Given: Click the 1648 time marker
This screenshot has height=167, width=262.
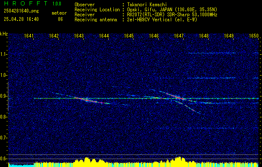Looking at the screenshot, I should click(x=204, y=36).
